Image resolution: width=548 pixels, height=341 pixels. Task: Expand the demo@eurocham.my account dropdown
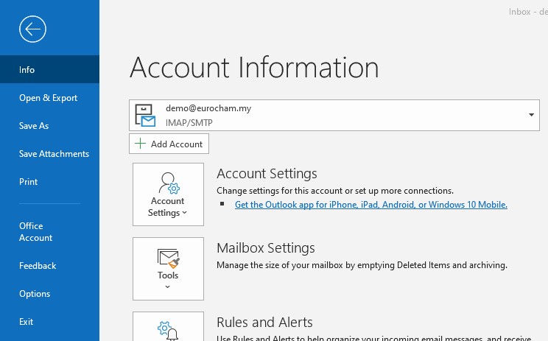click(x=531, y=115)
